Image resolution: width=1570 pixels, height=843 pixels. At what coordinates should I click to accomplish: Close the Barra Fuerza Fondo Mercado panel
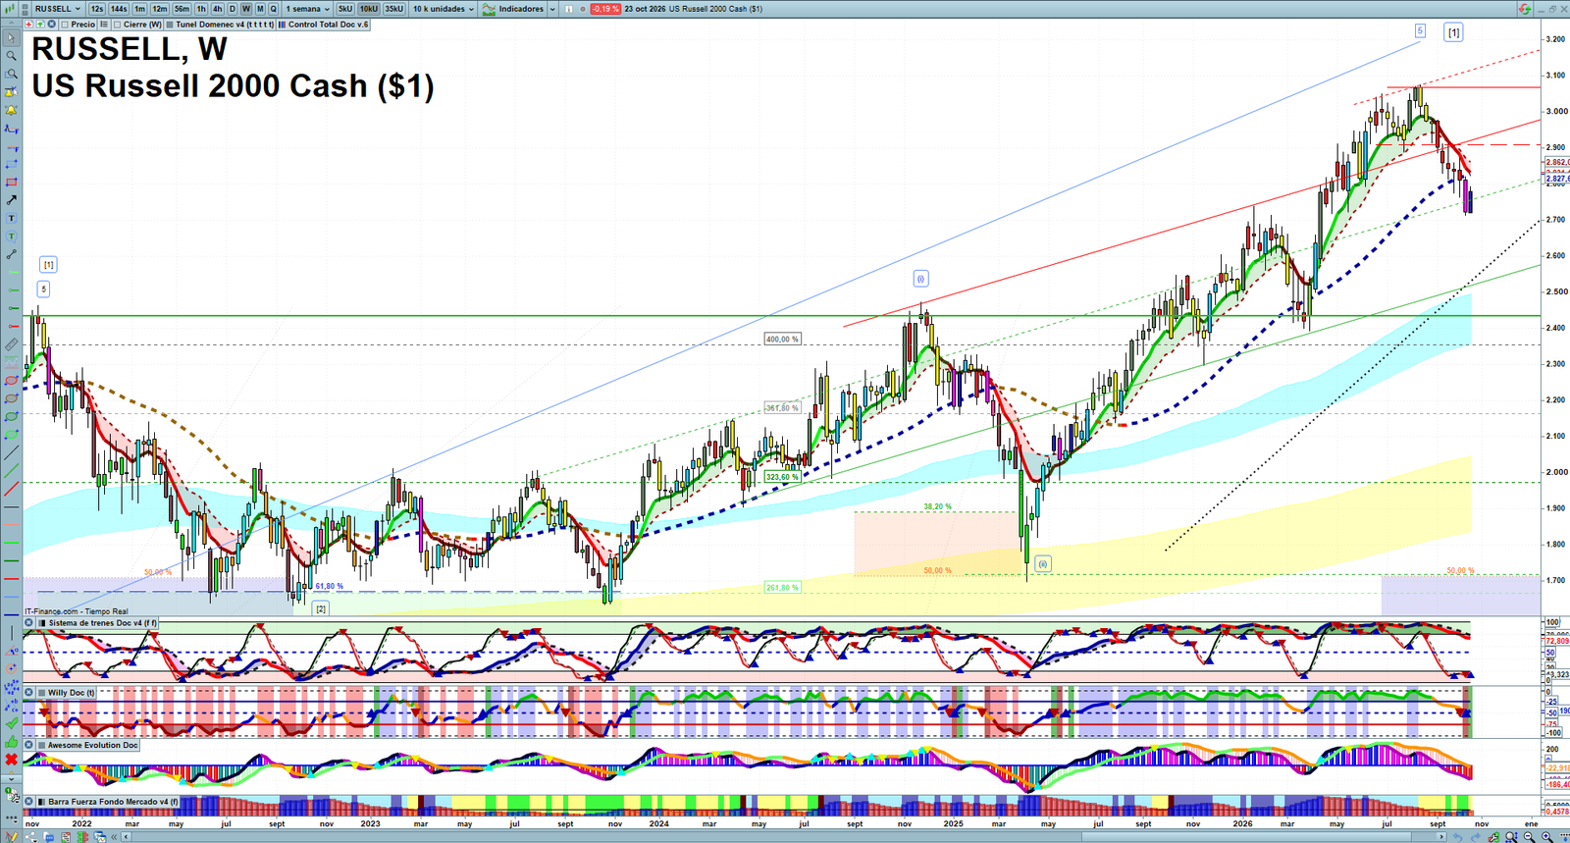tap(28, 802)
